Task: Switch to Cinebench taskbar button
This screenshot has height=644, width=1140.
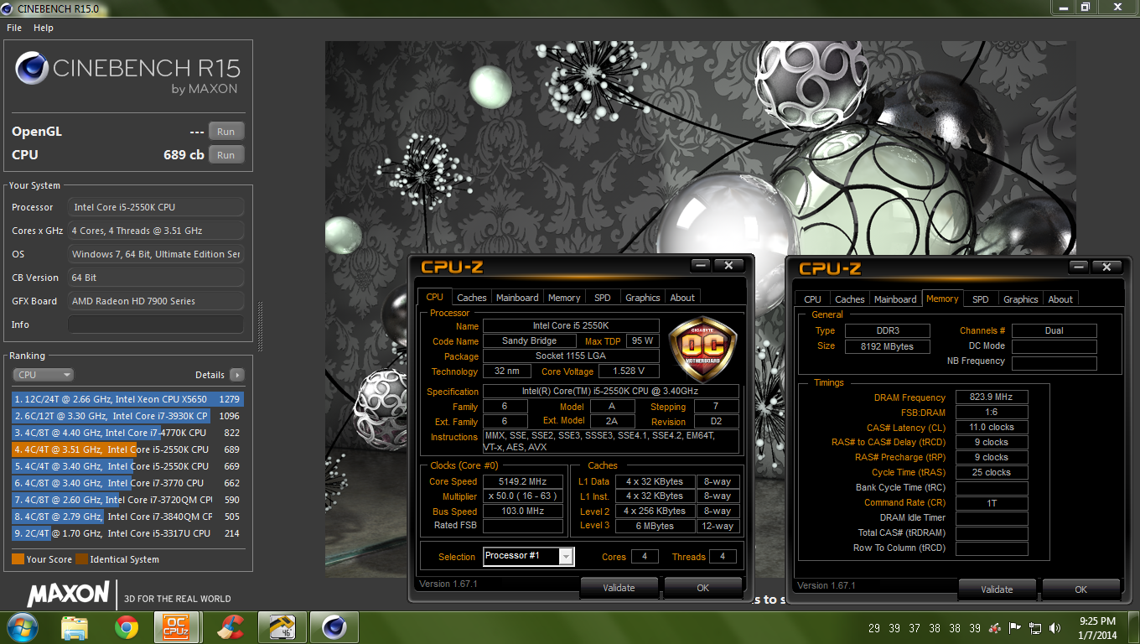Action: point(334,627)
